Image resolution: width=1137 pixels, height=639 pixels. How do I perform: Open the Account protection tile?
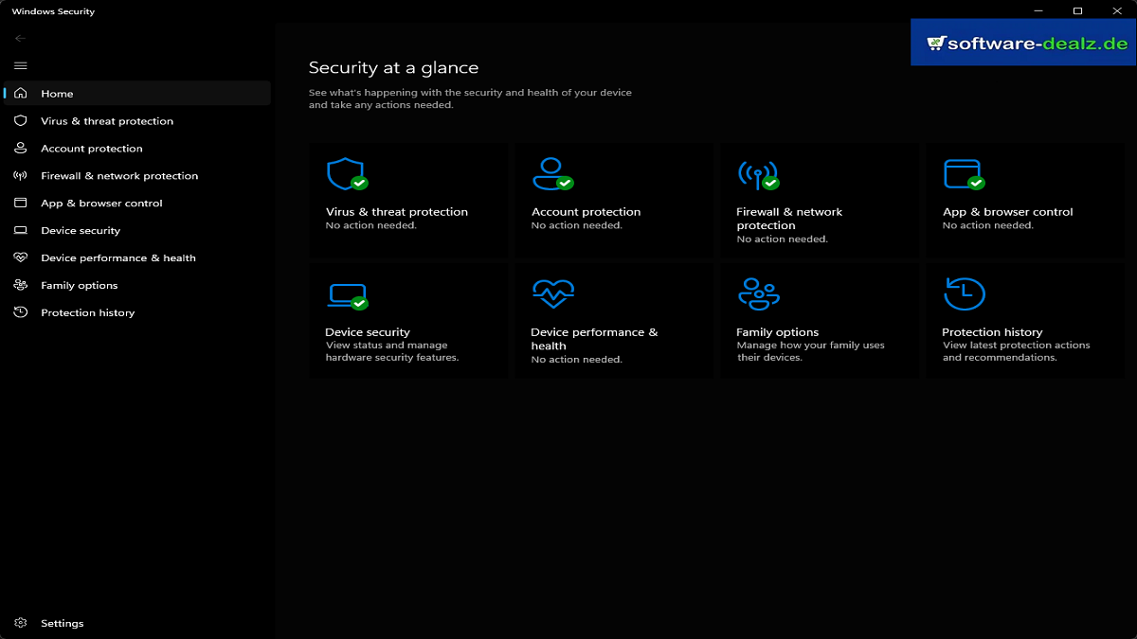click(614, 200)
